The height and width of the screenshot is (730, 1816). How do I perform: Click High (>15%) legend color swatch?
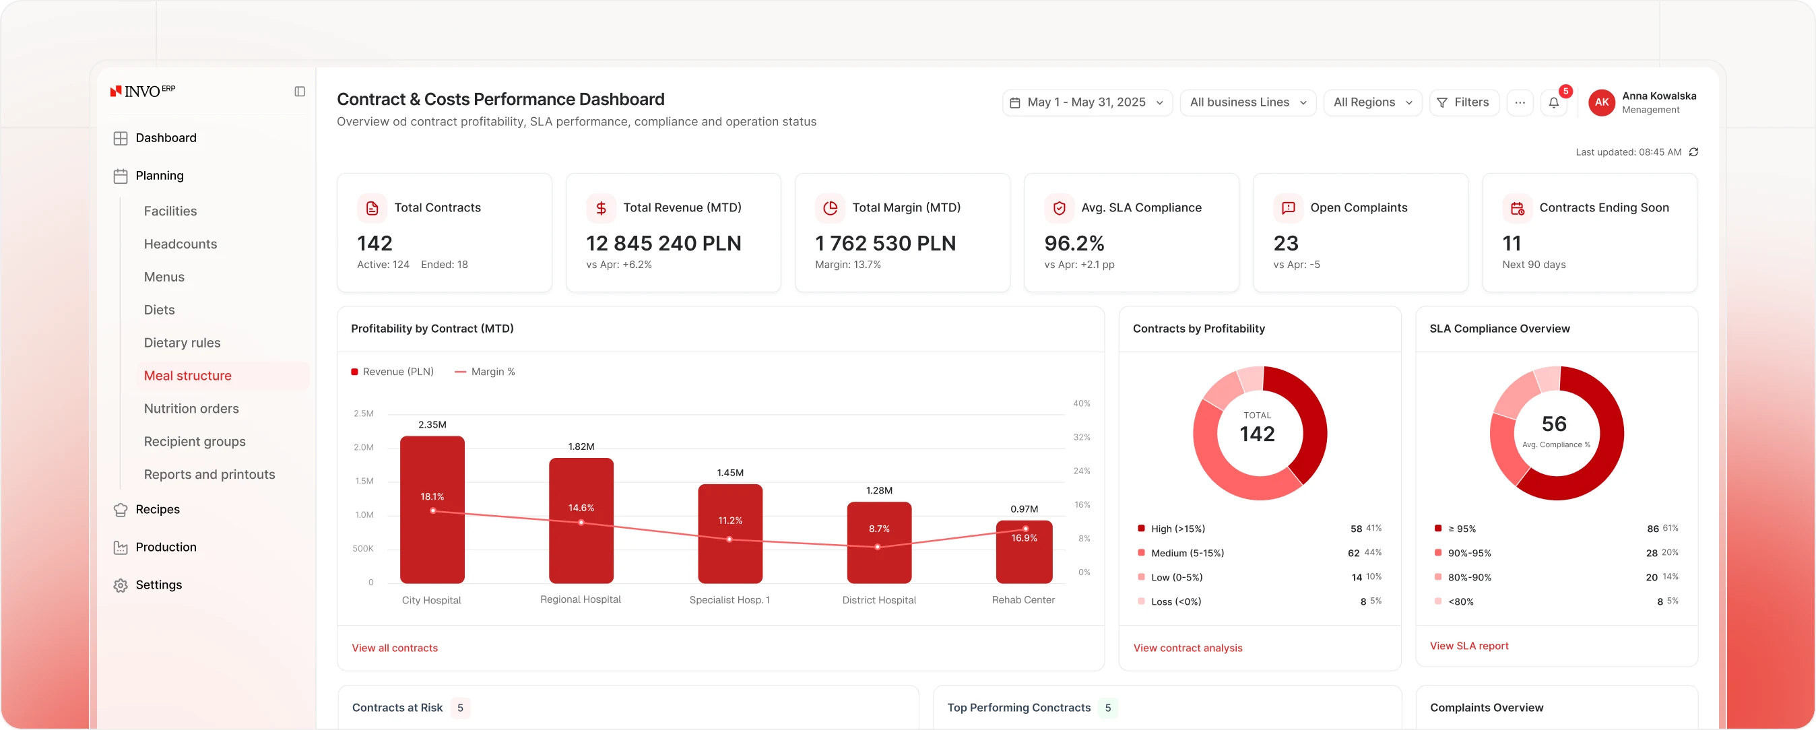[1140, 529]
